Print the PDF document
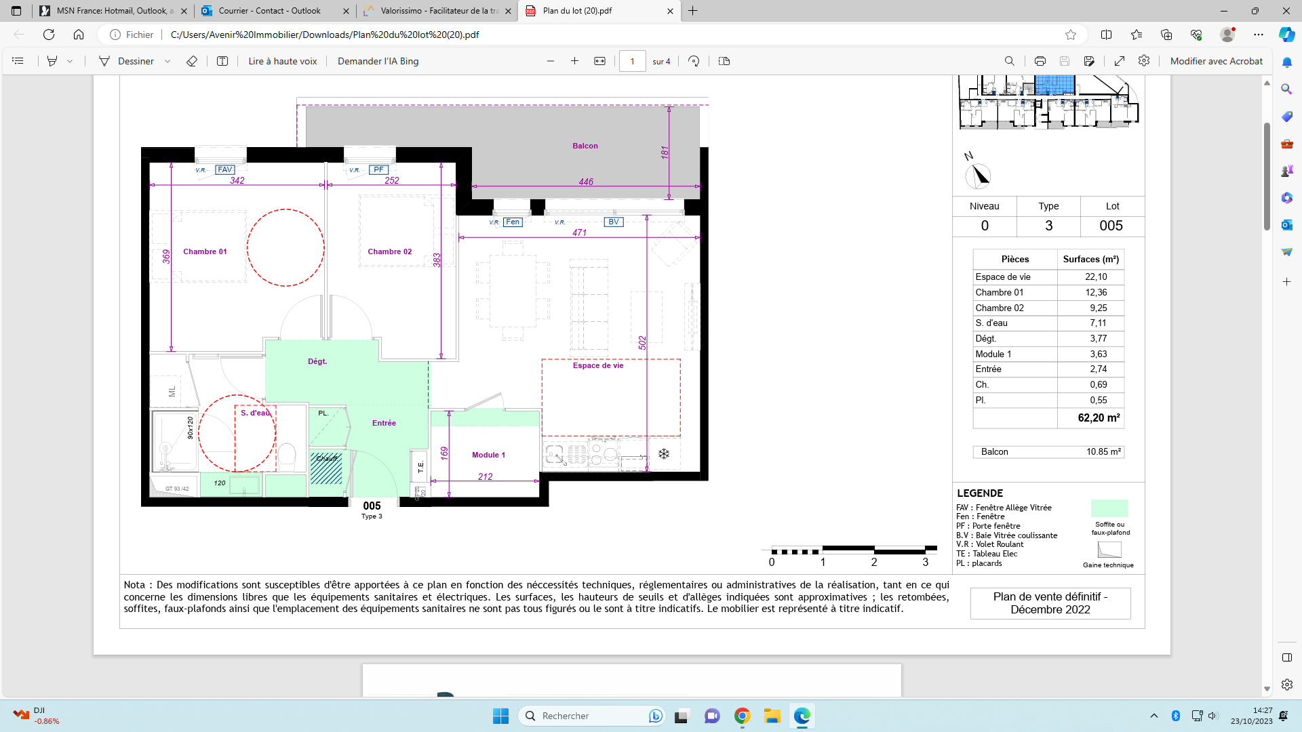Viewport: 1302px width, 732px height. (1040, 61)
